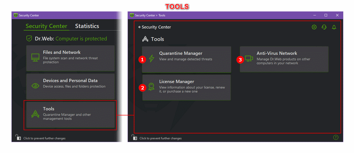This screenshot has height=153, width=354.
Task: Click the Dr.Web shield status icon
Action: (x=29, y=38)
